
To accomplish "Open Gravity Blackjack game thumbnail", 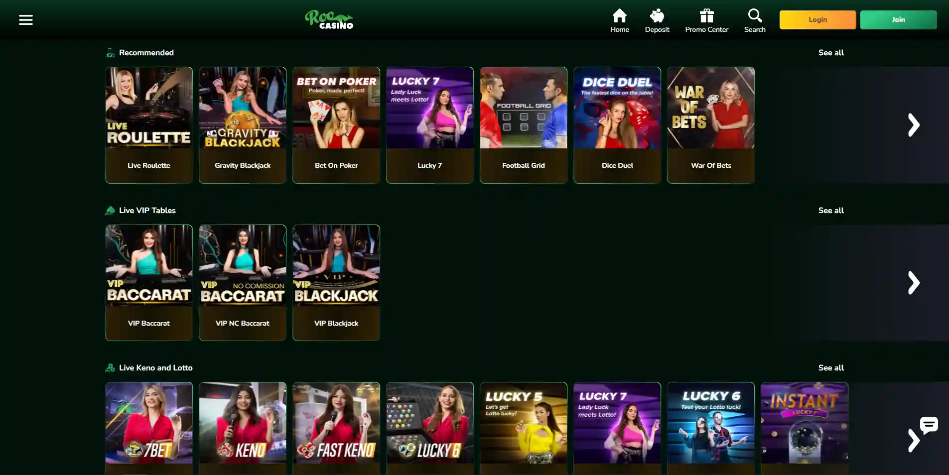I will (243, 108).
